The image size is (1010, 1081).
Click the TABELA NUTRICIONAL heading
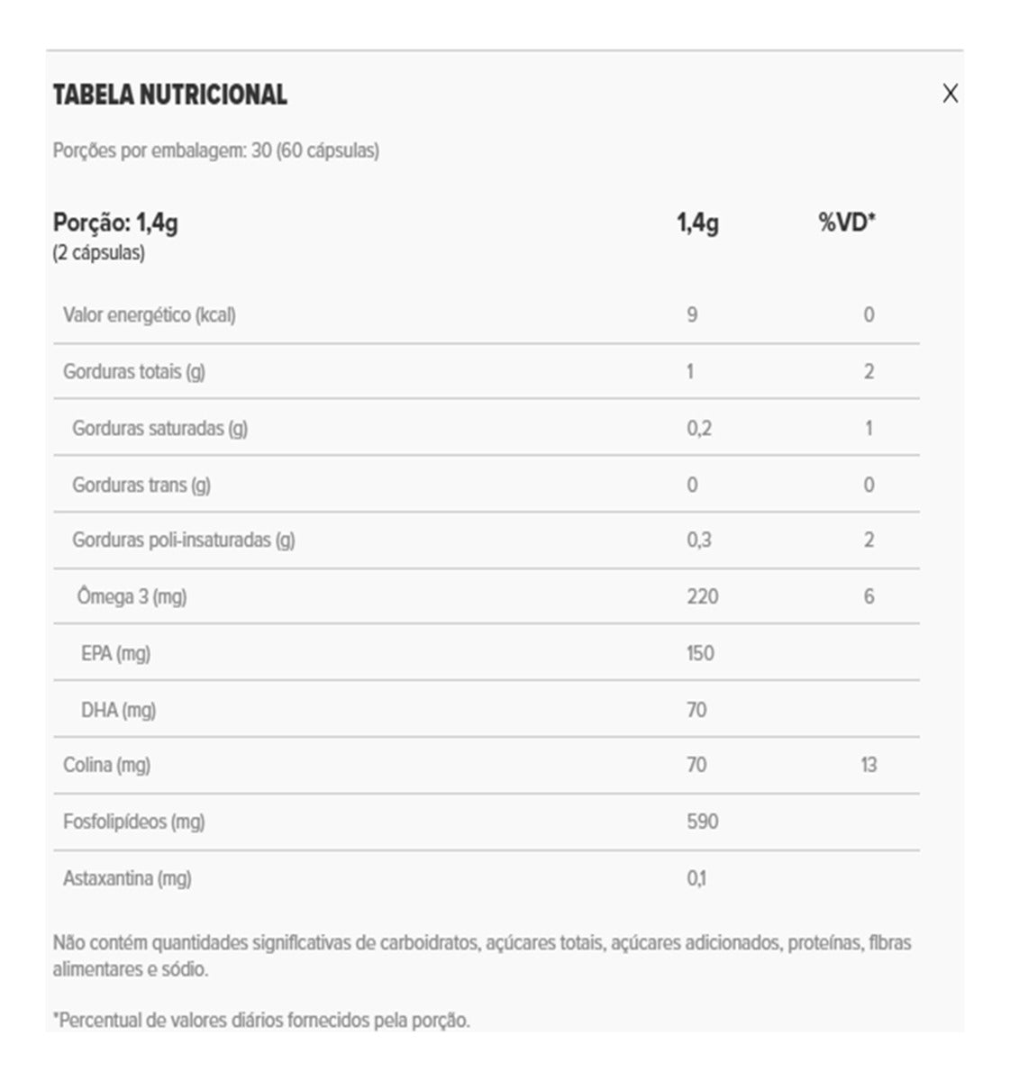tap(170, 95)
